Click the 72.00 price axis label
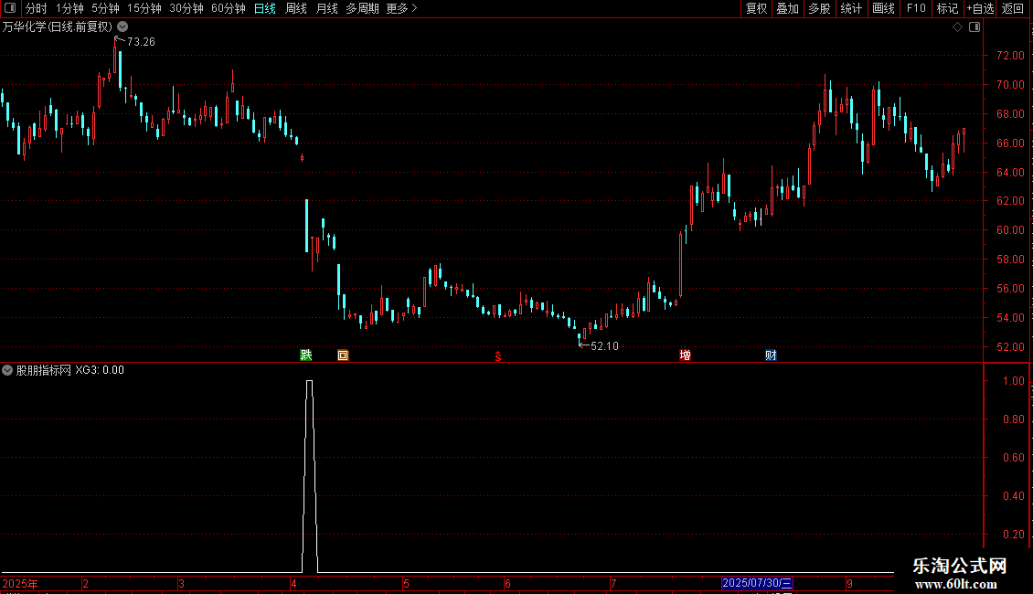 point(1010,56)
